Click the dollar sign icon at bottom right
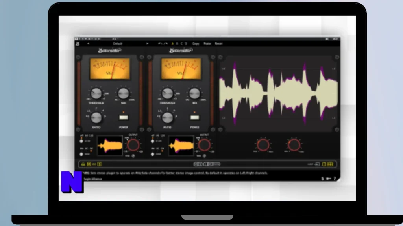Viewport: 403px width, 226px height. click(x=323, y=179)
